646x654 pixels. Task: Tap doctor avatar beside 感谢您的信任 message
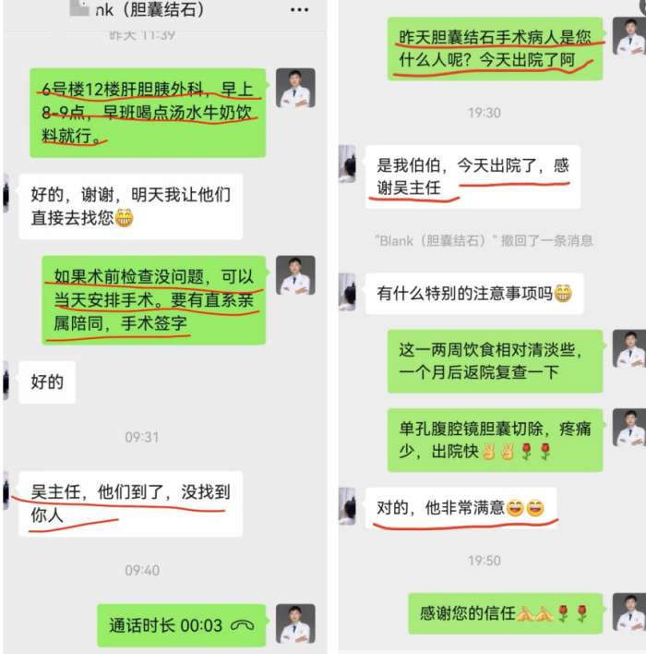point(629,612)
